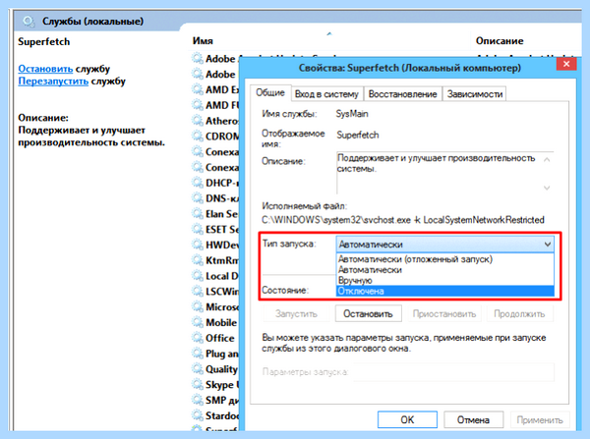Pick Автоматически (отложенный запуск) option
This screenshot has width=590, height=439.
445,259
